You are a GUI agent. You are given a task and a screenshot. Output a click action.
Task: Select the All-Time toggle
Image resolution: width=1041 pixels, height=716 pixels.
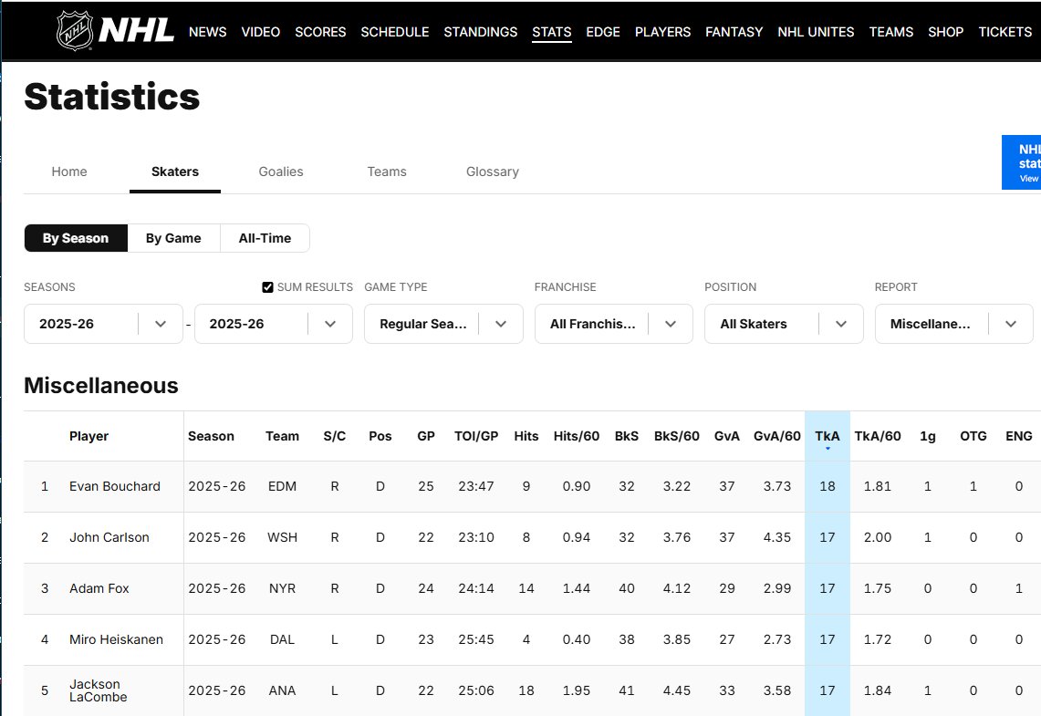pyautogui.click(x=265, y=238)
